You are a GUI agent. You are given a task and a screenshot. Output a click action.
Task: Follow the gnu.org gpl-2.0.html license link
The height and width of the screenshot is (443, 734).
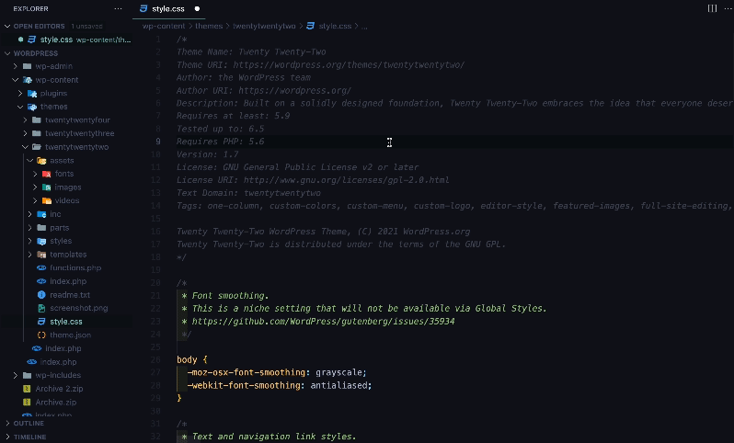(346, 180)
